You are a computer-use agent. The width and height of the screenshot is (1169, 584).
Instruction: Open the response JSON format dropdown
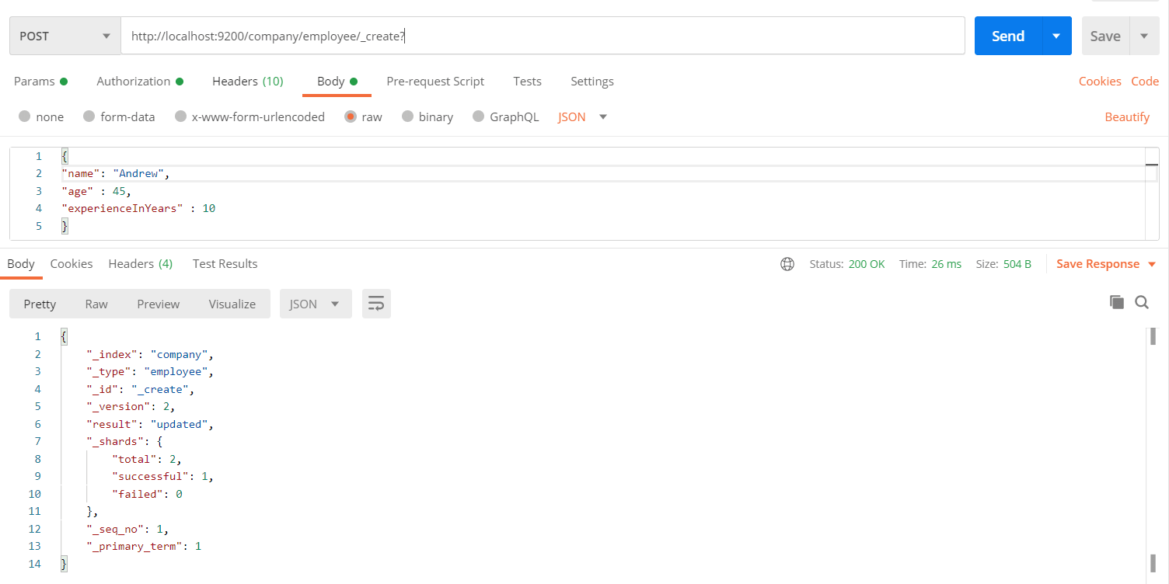click(316, 304)
